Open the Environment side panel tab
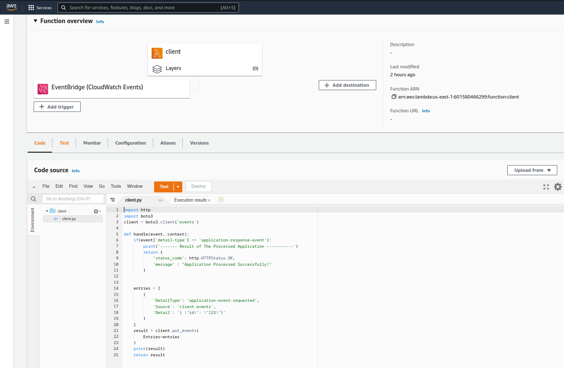This screenshot has height=368, width=564. pos(33,220)
